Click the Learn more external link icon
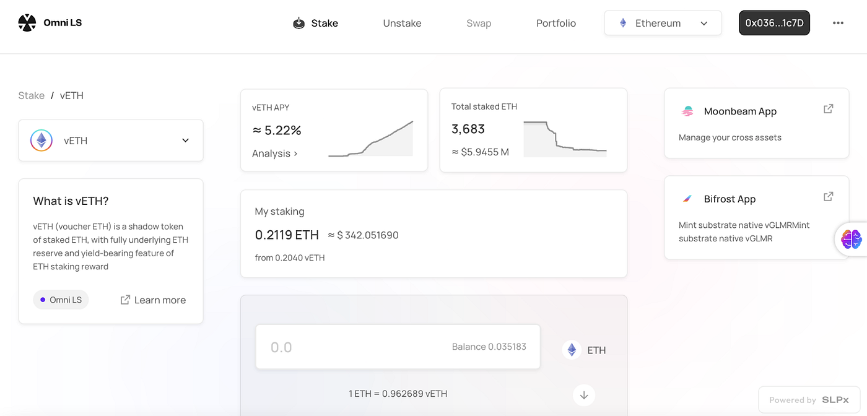 point(125,300)
